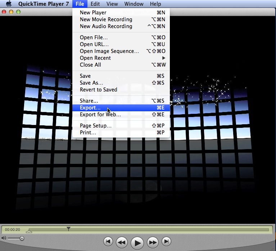Choose New Movie Recording

pyautogui.click(x=121, y=19)
